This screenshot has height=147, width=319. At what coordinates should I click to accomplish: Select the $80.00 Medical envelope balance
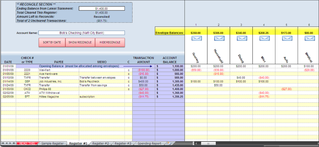[x=308, y=33]
